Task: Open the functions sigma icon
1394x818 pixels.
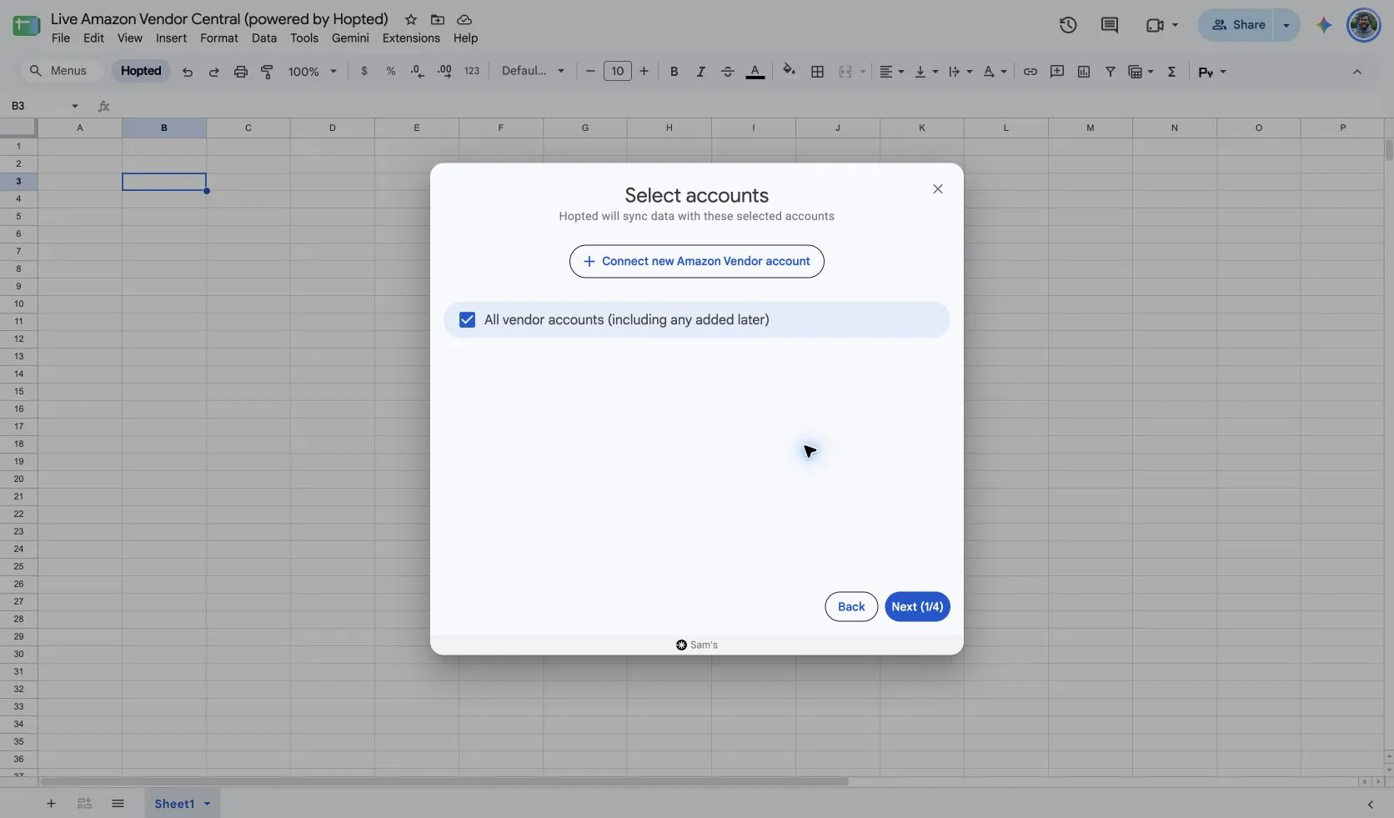Action: click(x=1171, y=72)
